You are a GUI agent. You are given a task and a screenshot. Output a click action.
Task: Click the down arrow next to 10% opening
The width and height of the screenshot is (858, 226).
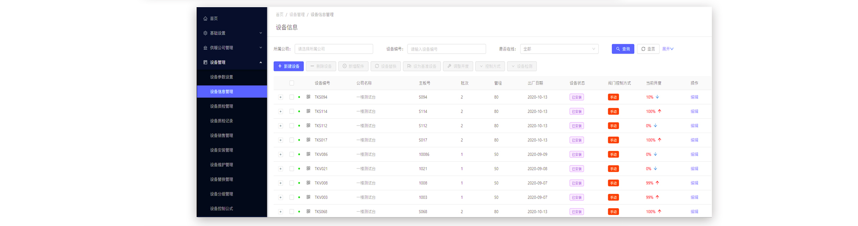tap(657, 97)
